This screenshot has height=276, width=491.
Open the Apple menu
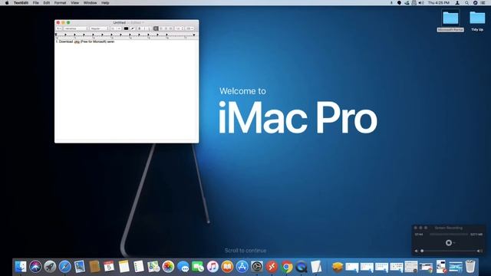pyautogui.click(x=7, y=3)
